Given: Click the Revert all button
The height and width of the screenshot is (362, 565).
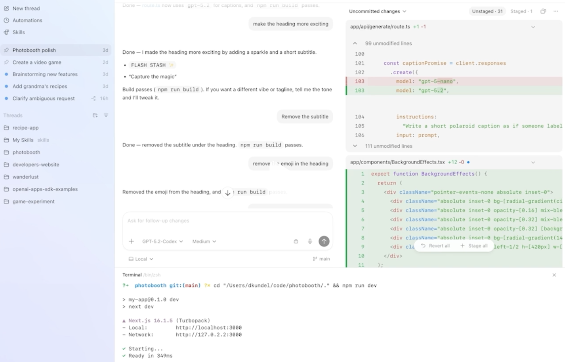Looking at the screenshot, I should (435, 246).
